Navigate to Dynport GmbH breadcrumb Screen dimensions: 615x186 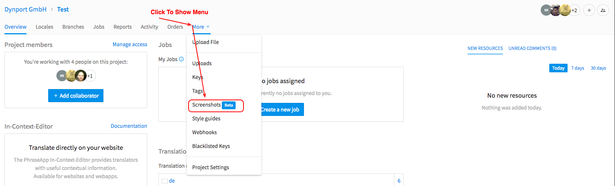[25, 9]
